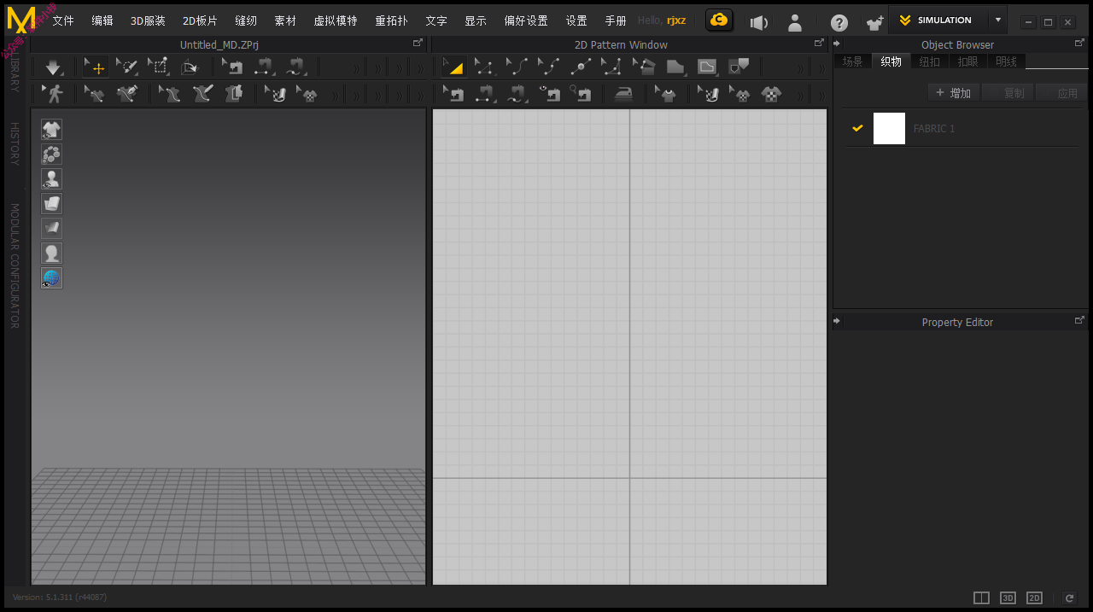Select 3D Pen draw on garment tool
The height and width of the screenshot is (612, 1093).
126,94
